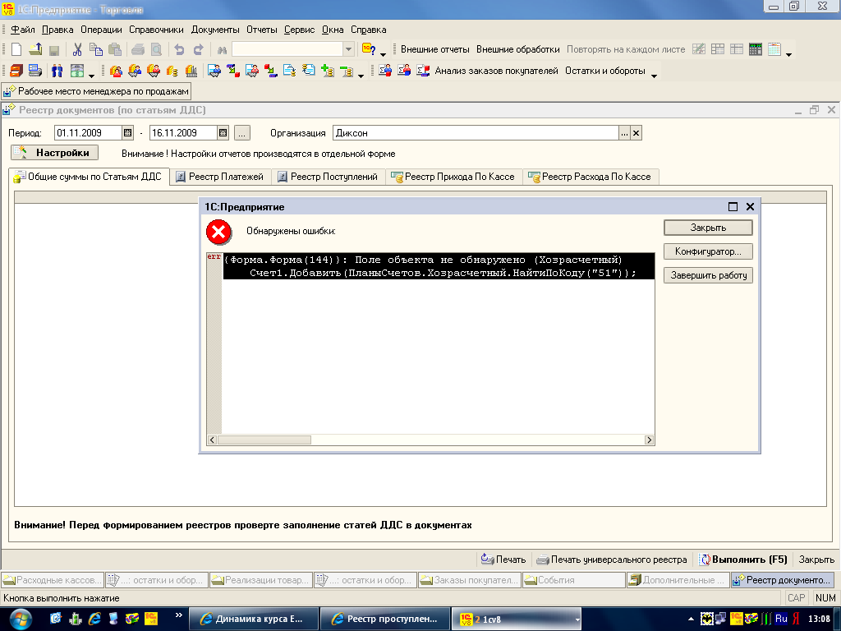Click the computer terminal toolbar icon
The height and width of the screenshot is (631, 841).
click(x=35, y=71)
